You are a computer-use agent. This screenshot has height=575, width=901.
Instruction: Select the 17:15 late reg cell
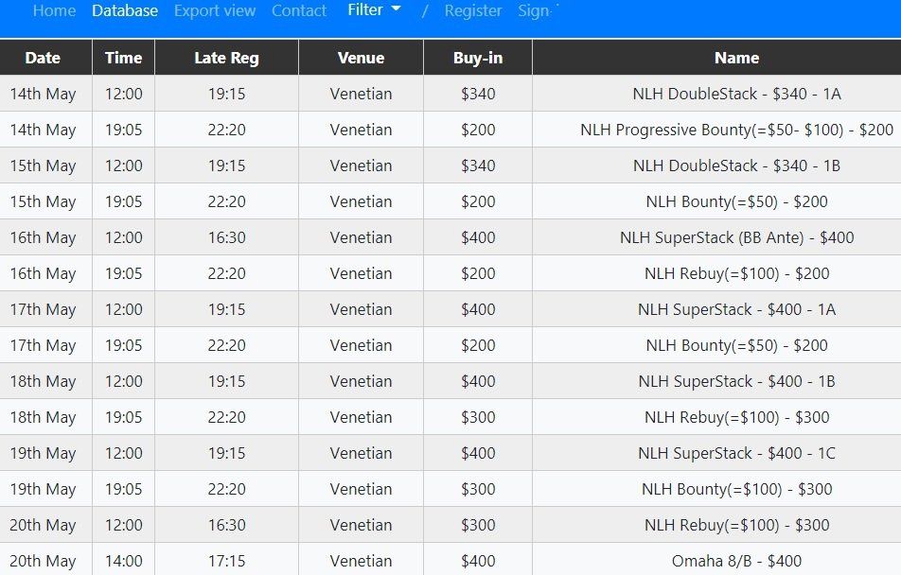tap(226, 561)
